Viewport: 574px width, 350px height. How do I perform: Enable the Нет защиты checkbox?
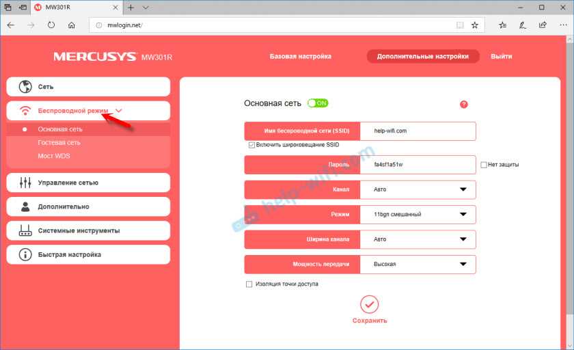(x=483, y=165)
